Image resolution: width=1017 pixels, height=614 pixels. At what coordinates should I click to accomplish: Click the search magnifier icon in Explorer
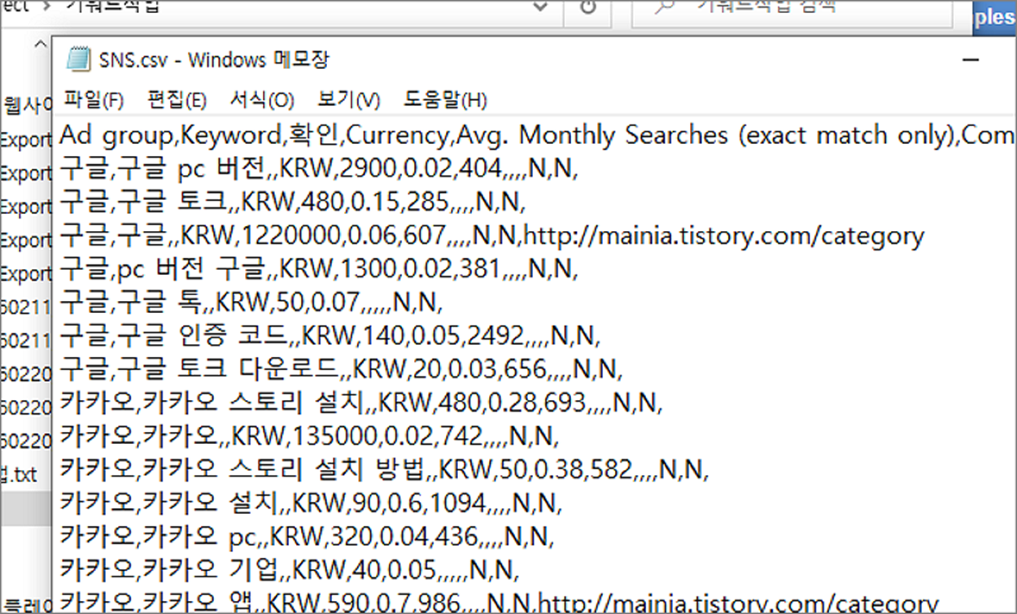[666, 7]
